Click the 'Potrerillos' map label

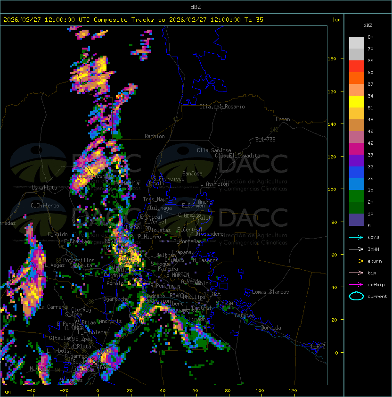point(79,260)
